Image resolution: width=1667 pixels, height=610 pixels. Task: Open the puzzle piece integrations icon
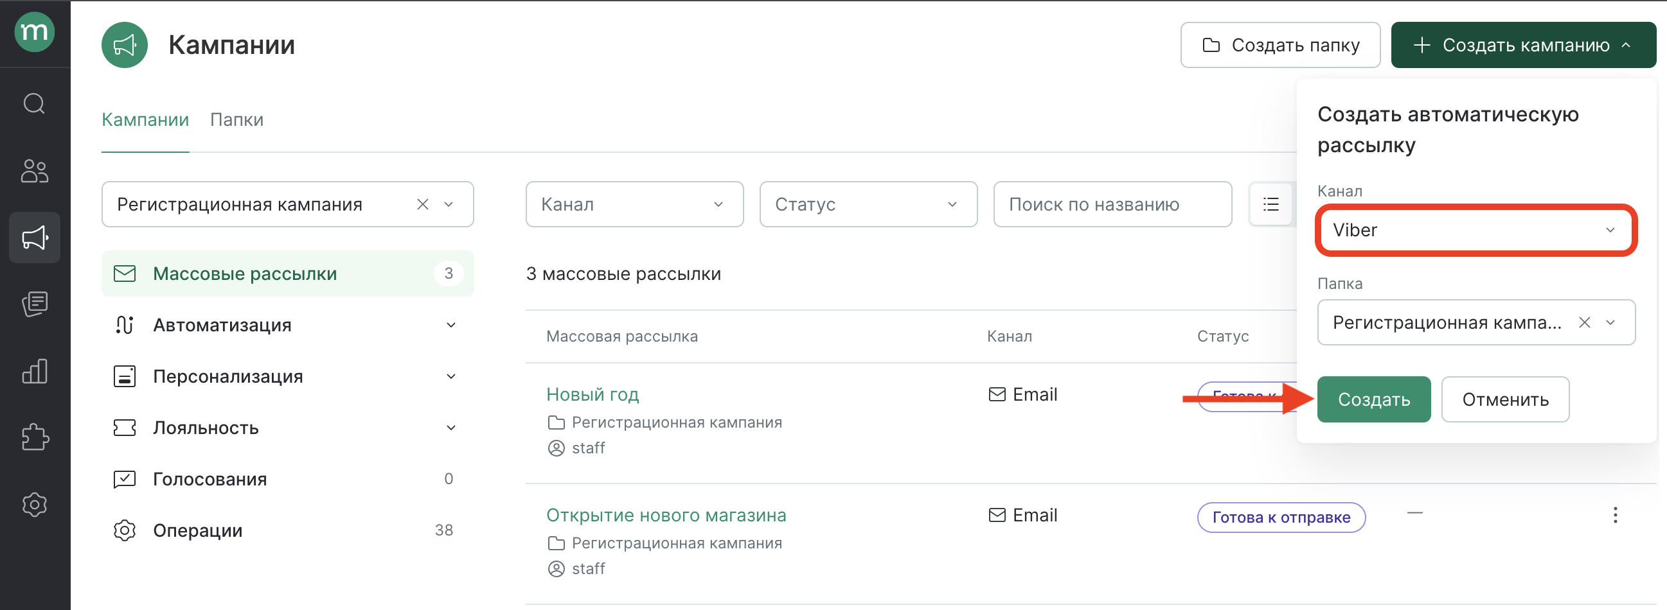click(34, 437)
